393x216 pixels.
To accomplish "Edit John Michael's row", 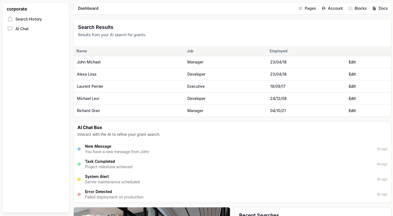I will (352, 62).
